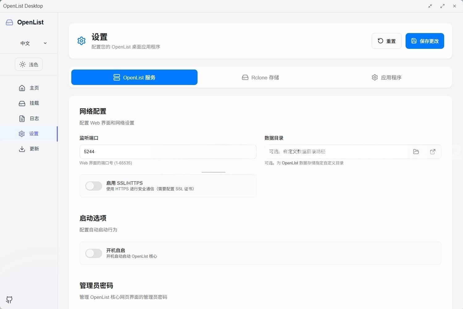Click the 监听端口 port input field
The height and width of the screenshot is (309, 463).
pos(168,152)
